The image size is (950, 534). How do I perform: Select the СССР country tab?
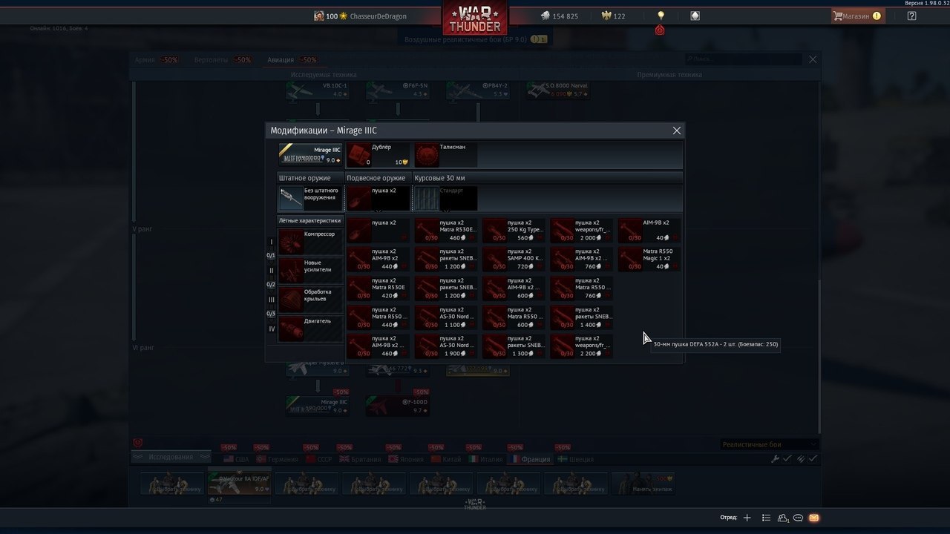point(318,459)
